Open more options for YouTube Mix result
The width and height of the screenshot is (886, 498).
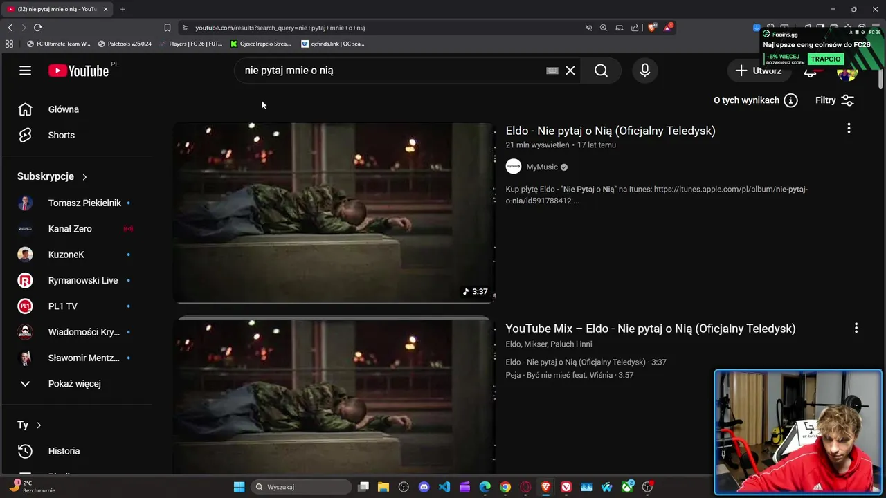[856, 328]
